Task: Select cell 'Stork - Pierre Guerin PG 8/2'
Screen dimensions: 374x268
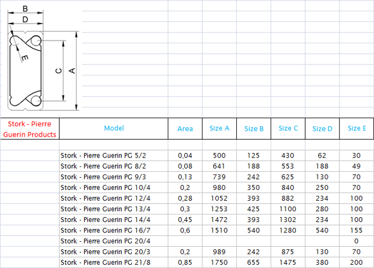Action: coord(114,166)
